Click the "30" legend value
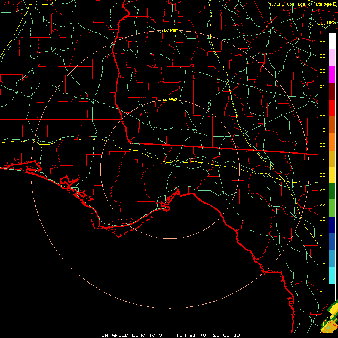Screen dimensions: 338x338 coord(323,175)
